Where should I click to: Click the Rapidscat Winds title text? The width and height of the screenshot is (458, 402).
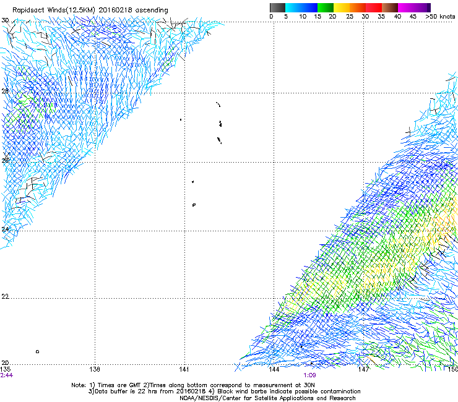point(90,11)
